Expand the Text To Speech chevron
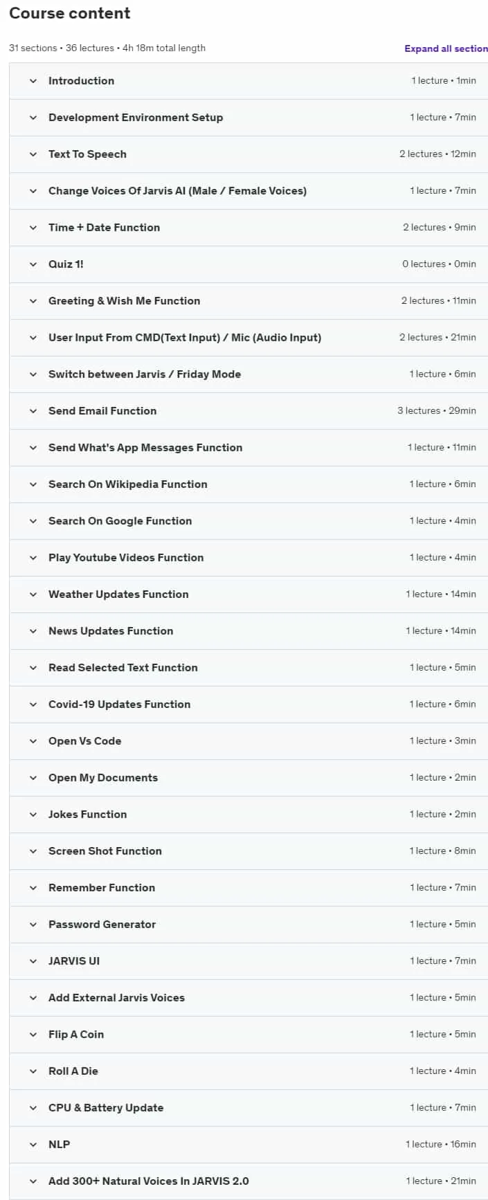The height and width of the screenshot is (1200, 488). coord(33,154)
